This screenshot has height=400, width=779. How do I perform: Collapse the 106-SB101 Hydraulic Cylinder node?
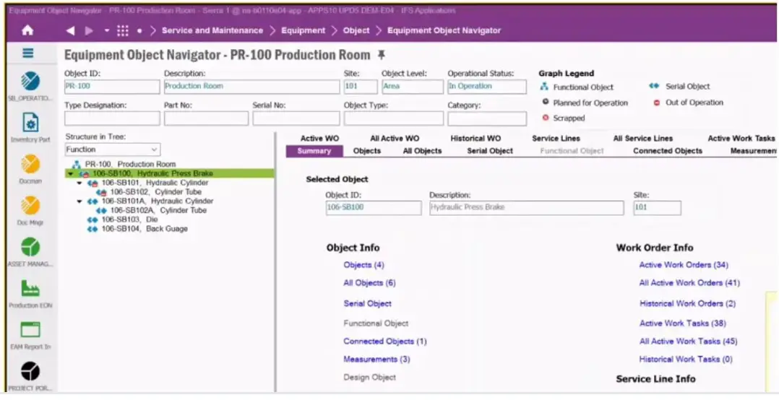click(x=79, y=183)
